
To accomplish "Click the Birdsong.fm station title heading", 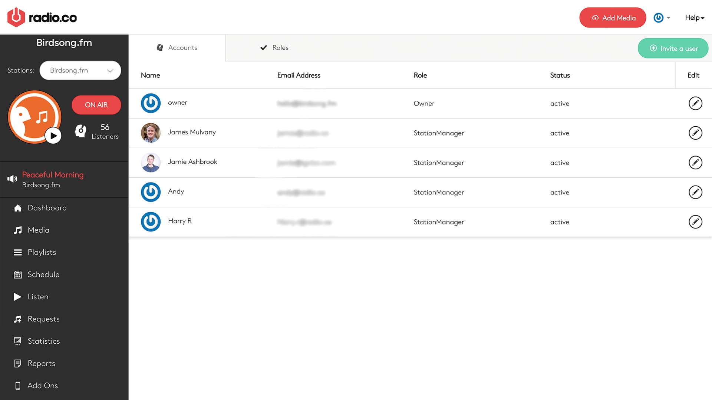I will coord(64,43).
